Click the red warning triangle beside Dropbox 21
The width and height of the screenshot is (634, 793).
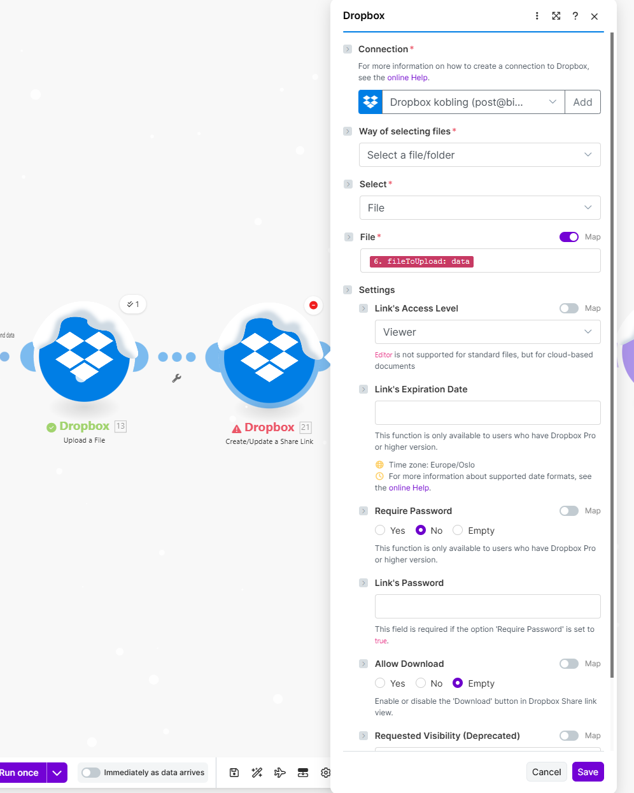(237, 428)
